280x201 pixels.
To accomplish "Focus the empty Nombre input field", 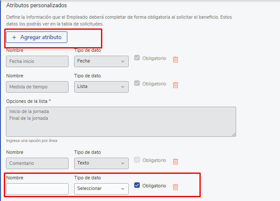I will coord(37,189).
